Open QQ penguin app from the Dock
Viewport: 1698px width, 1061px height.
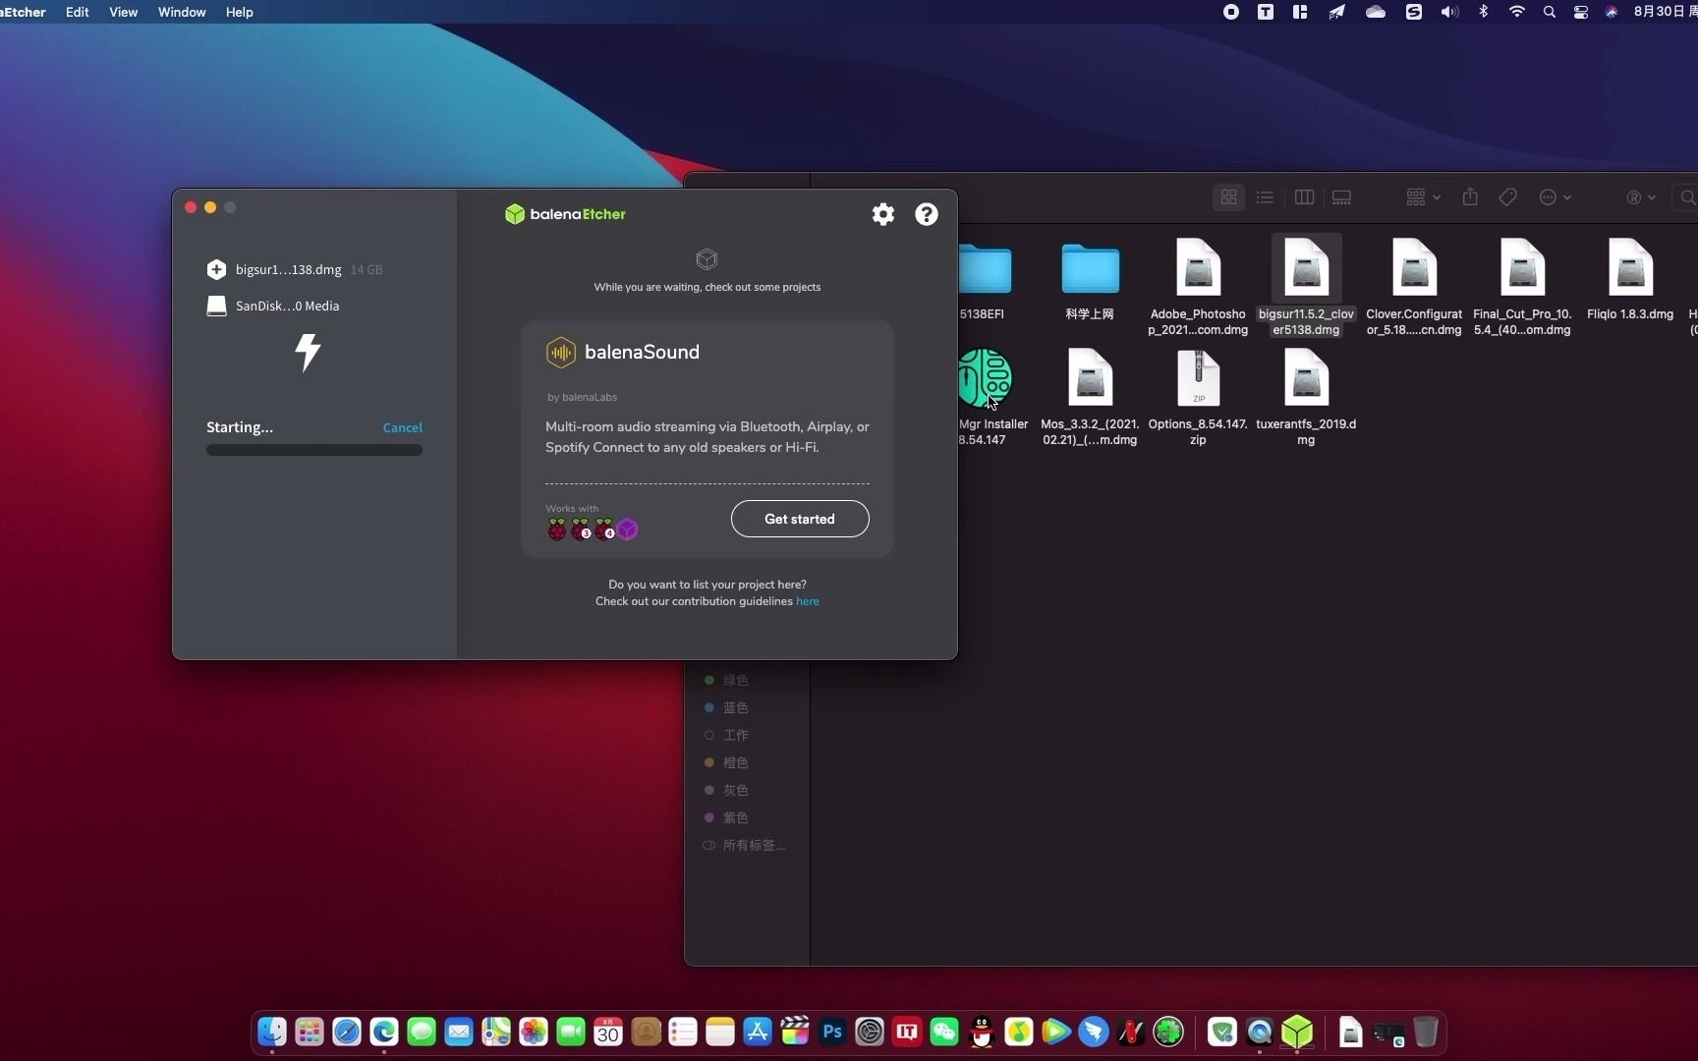(982, 1032)
